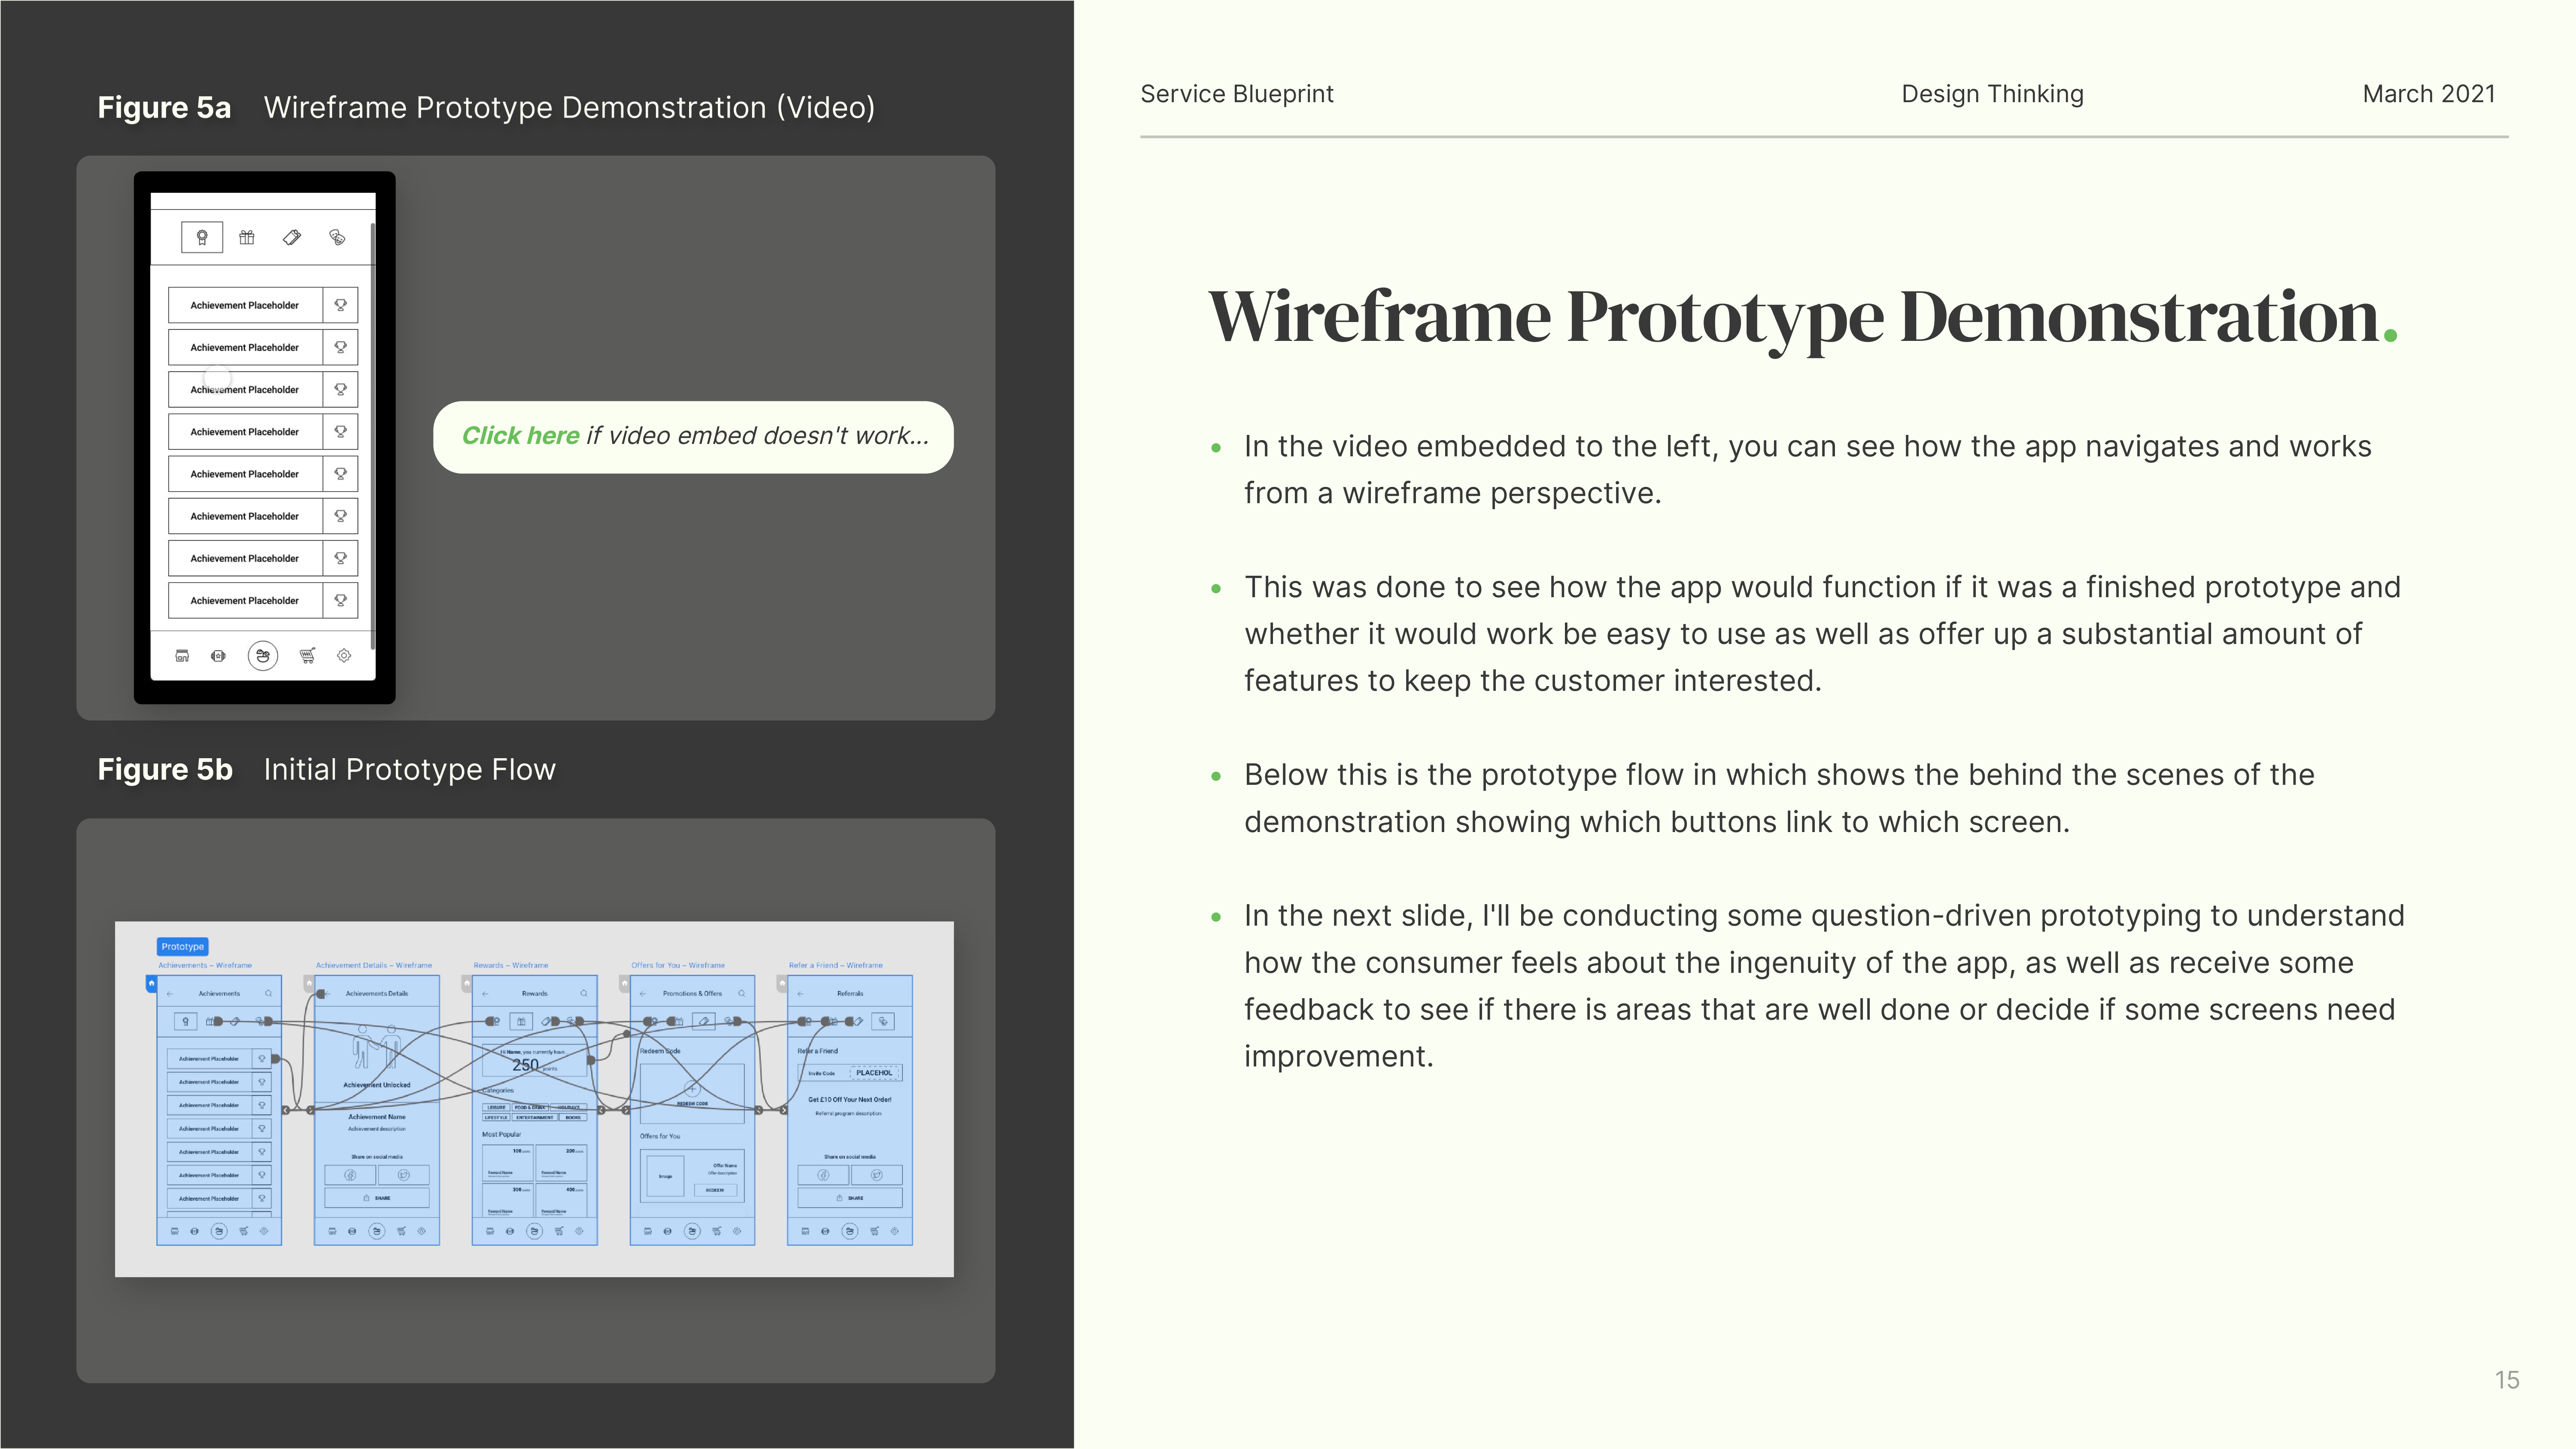Click the blue Prototype tag label
The image size is (2576, 1449).
pos(182,946)
